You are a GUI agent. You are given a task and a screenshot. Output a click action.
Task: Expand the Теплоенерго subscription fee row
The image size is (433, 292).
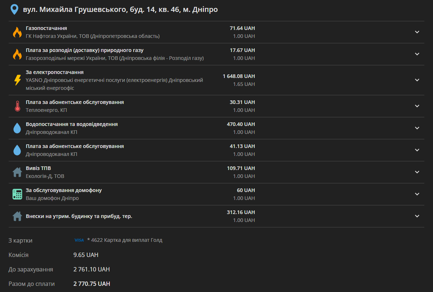(417, 106)
